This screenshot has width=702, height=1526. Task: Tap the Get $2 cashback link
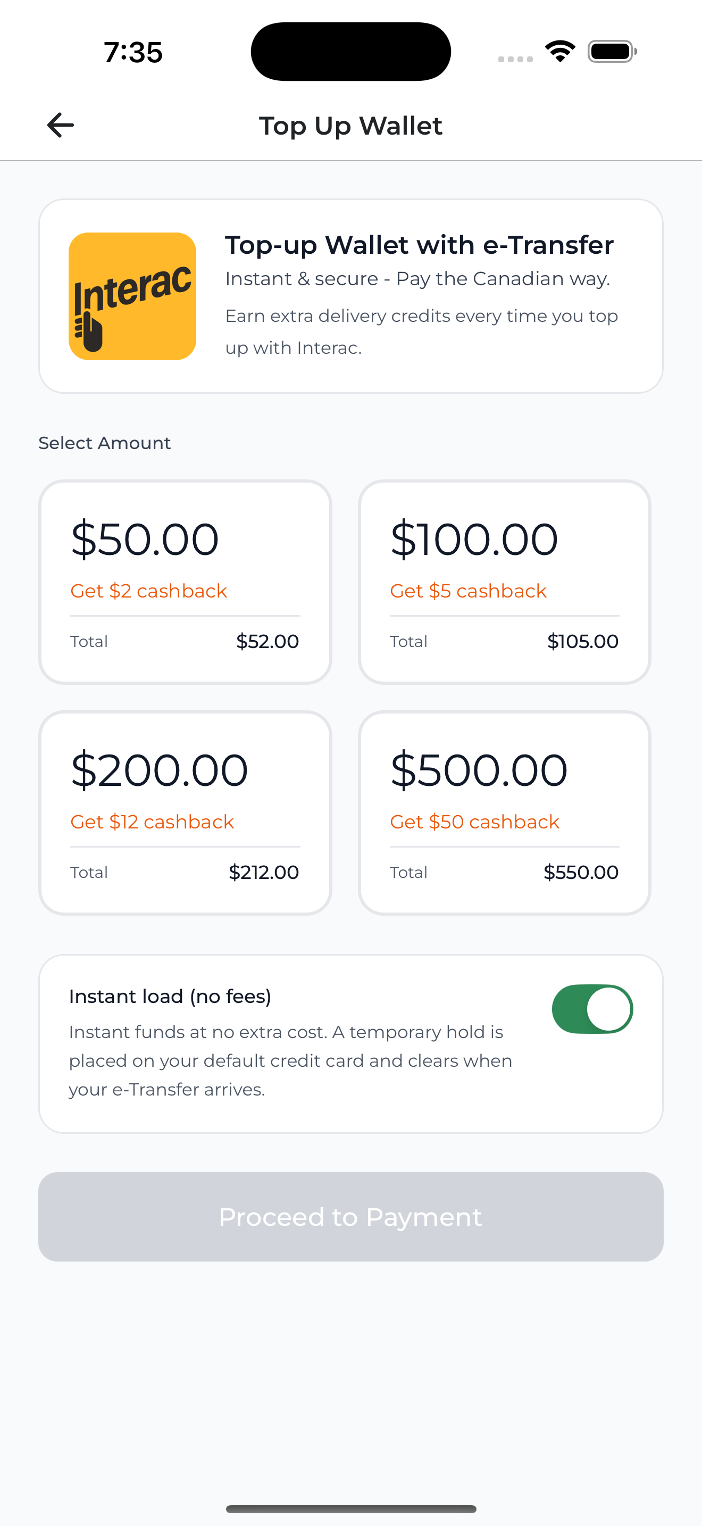point(148,591)
